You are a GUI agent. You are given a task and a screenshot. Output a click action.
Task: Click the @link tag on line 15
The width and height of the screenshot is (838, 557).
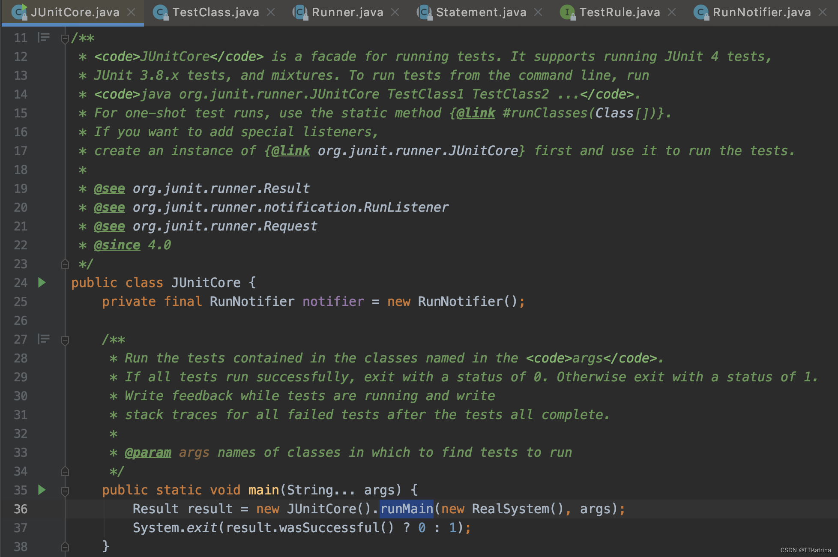pos(476,113)
